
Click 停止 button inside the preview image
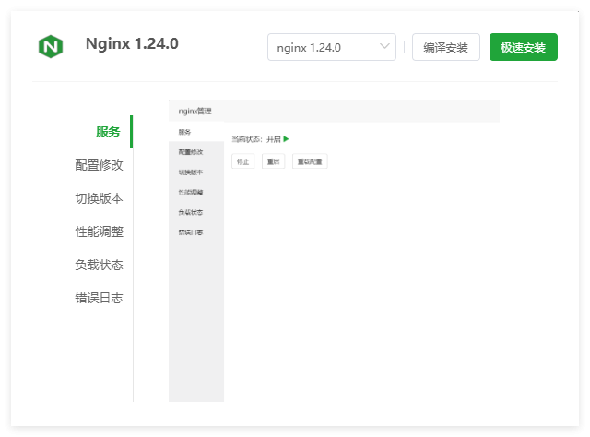(x=243, y=161)
